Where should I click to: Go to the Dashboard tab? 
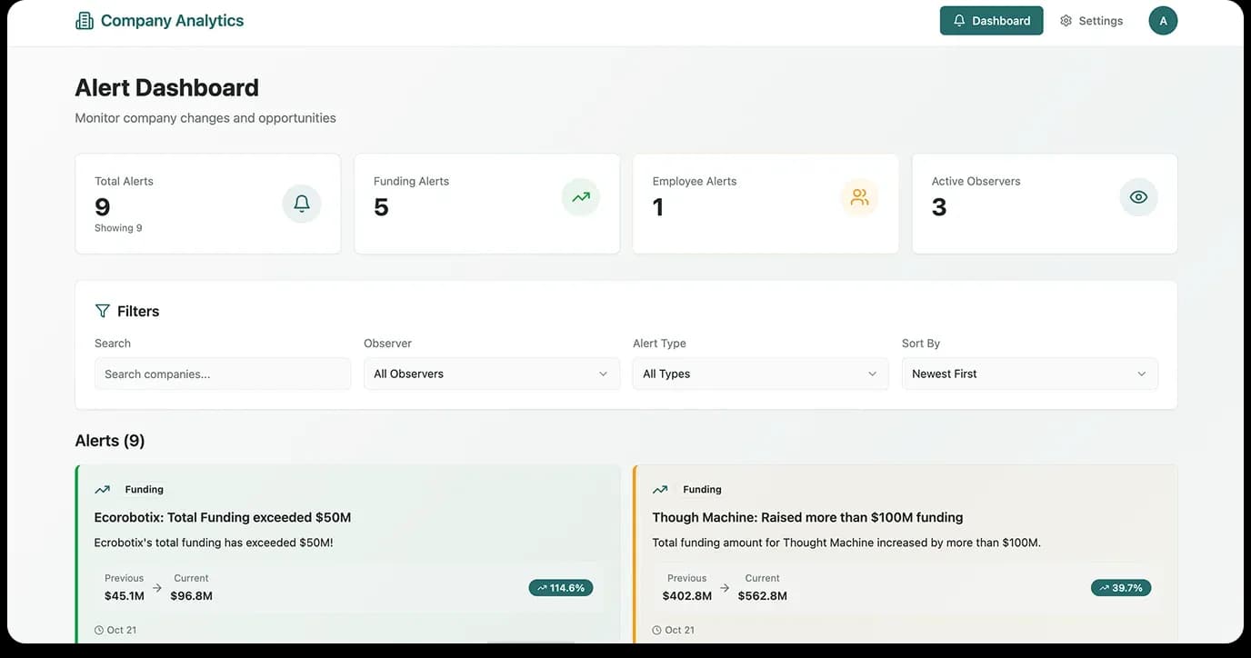[x=991, y=21]
